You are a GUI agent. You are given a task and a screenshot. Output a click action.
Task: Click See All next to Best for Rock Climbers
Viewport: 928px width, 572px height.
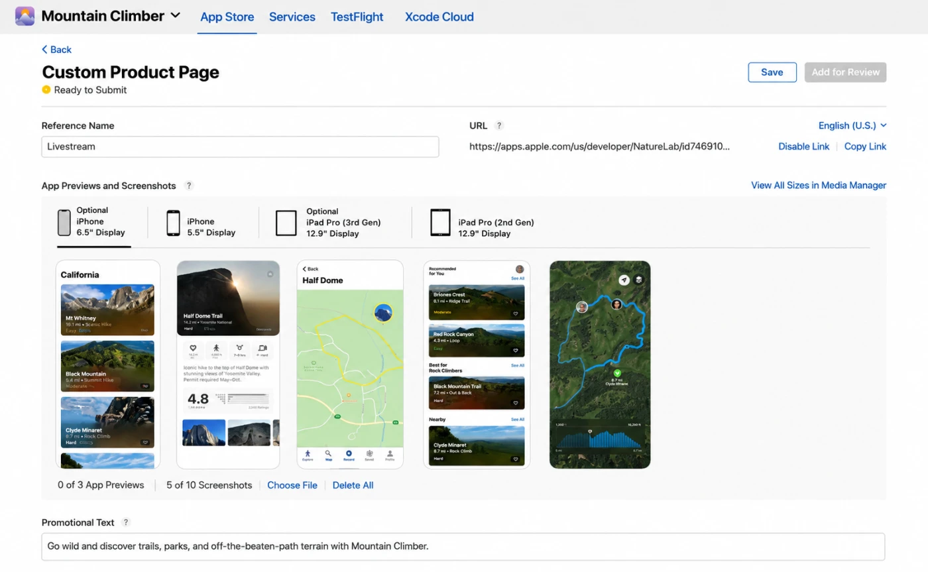pyautogui.click(x=518, y=365)
